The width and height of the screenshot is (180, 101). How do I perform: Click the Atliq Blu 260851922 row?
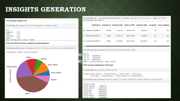click(x=95, y=92)
